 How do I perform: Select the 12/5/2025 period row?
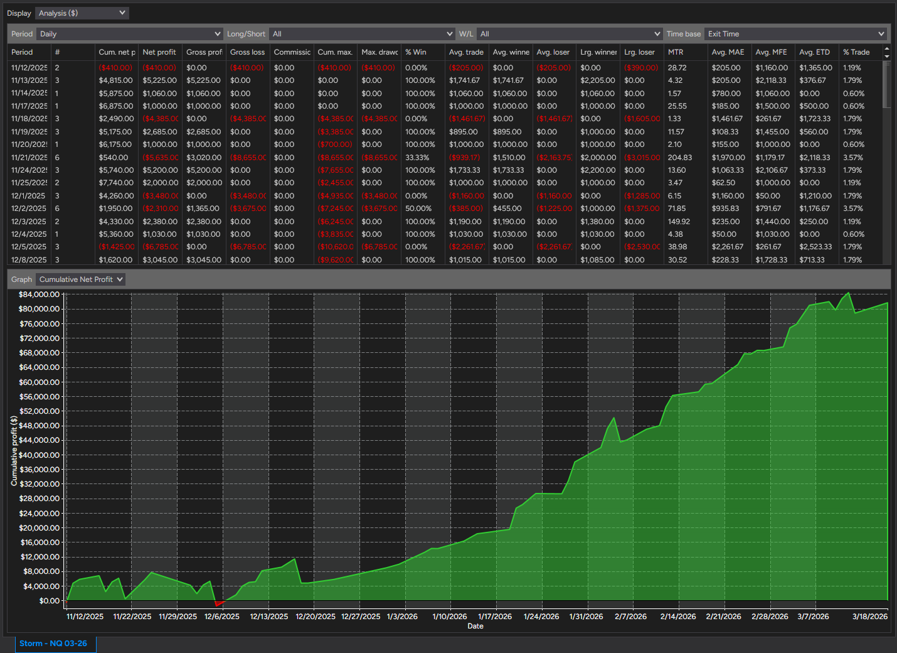(445, 247)
